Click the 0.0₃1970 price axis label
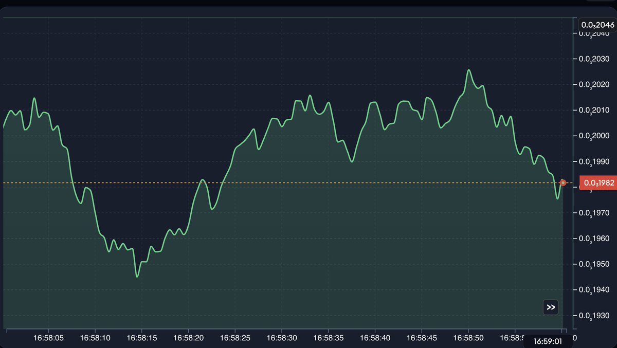The width and height of the screenshot is (617, 348). click(x=594, y=213)
